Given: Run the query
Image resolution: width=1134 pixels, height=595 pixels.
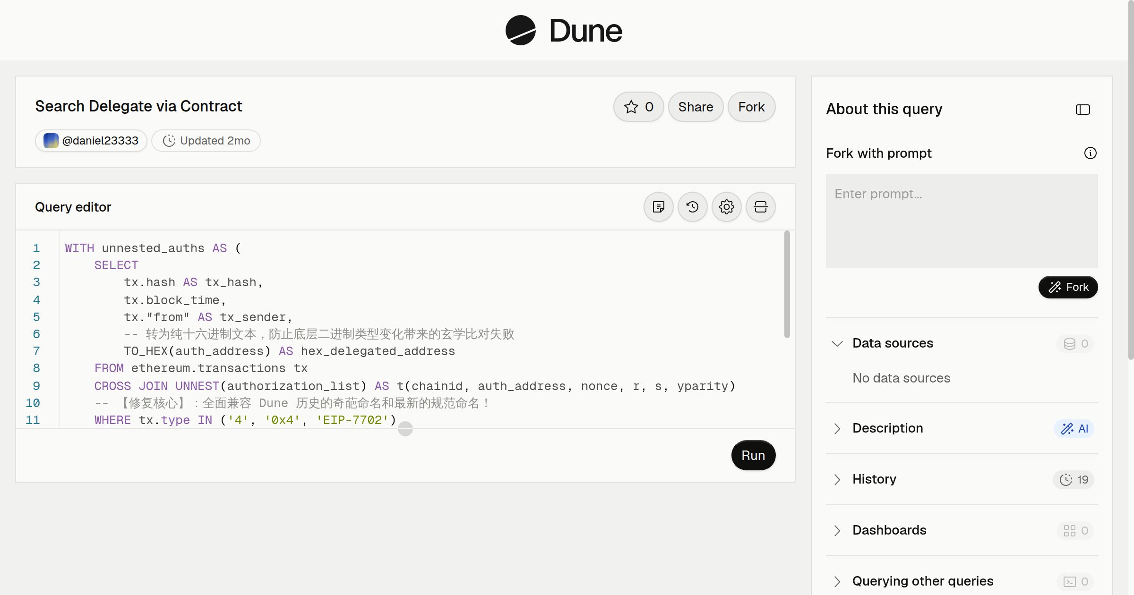Looking at the screenshot, I should point(753,455).
